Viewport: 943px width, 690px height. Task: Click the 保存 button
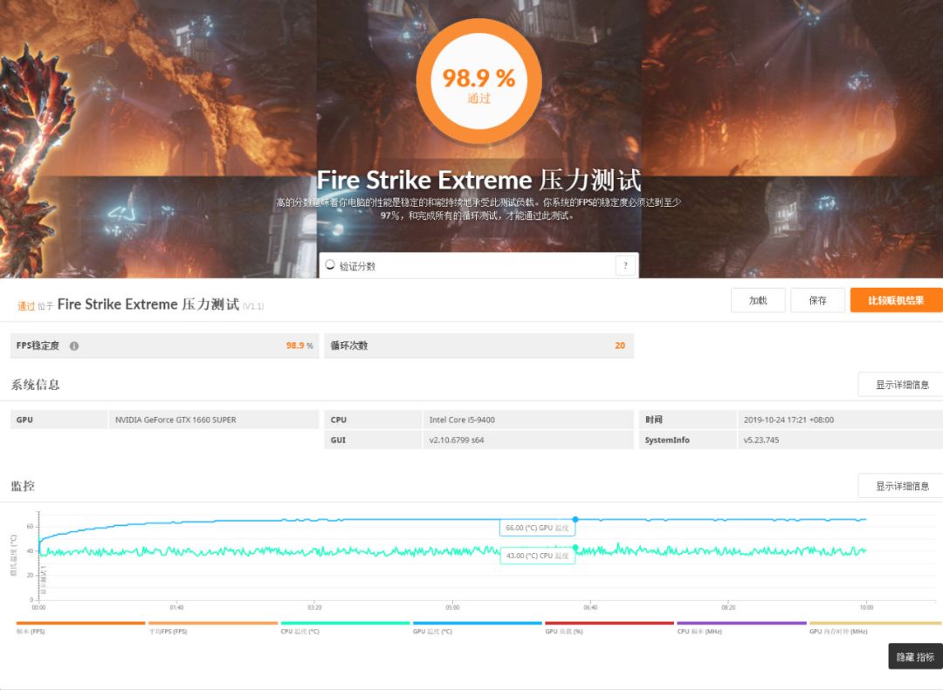(817, 300)
